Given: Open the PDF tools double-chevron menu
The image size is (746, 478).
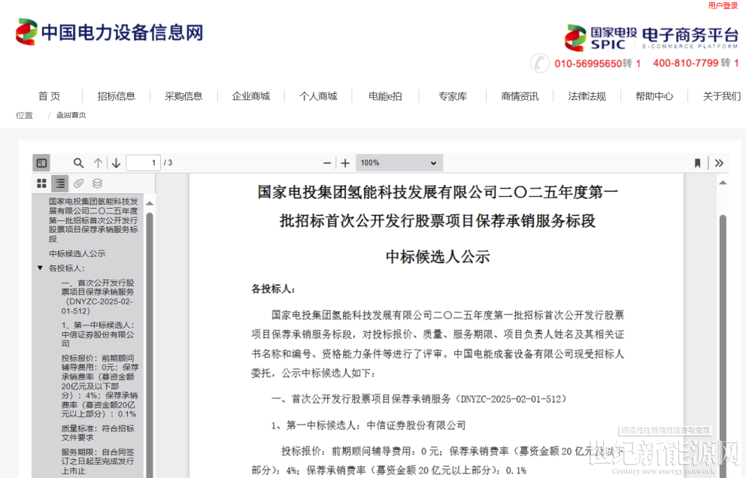Looking at the screenshot, I should [719, 163].
